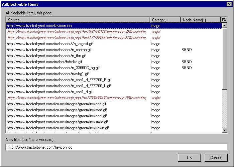Select the adjs.php zone:62 script row
Viewport: 234px width, 167px height.
pos(114,38)
